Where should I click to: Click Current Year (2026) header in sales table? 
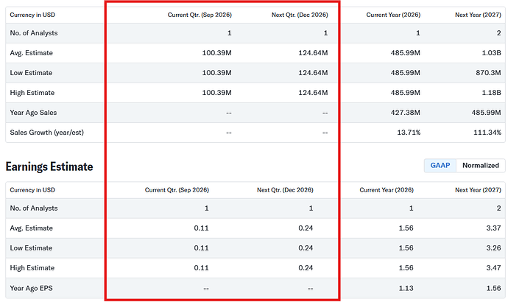coord(393,15)
